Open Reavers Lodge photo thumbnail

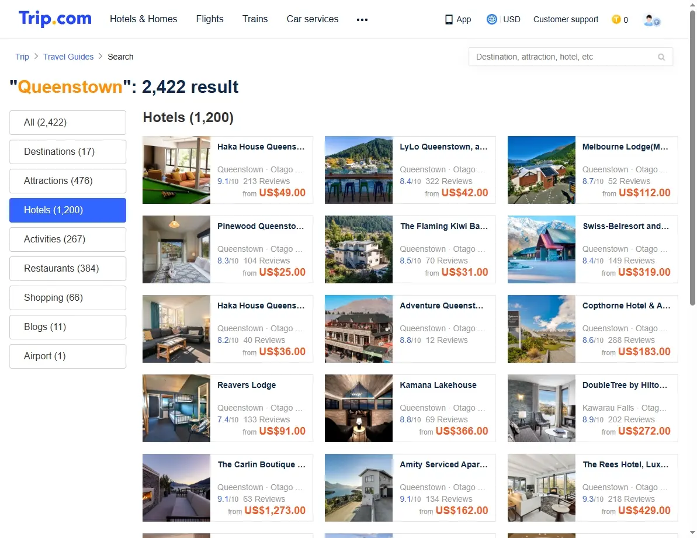click(x=176, y=408)
